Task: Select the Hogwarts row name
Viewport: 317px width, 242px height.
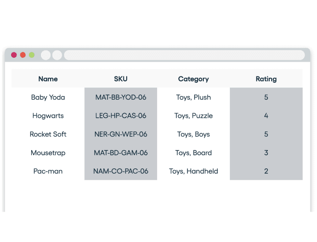Action: (48, 116)
